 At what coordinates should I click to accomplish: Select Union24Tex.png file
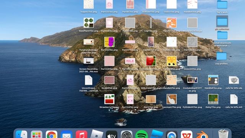coord(192,61)
